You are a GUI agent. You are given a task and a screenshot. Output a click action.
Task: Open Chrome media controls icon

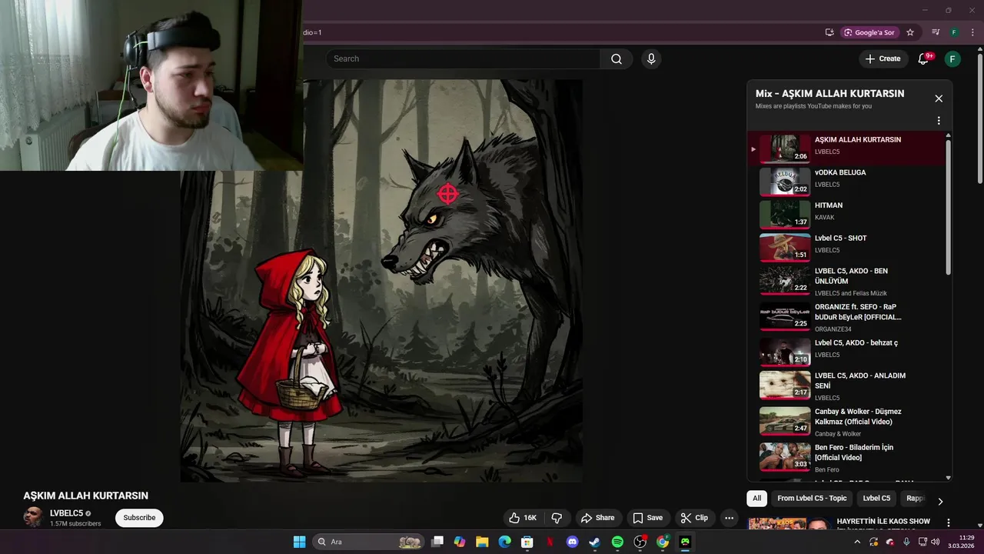(x=936, y=32)
